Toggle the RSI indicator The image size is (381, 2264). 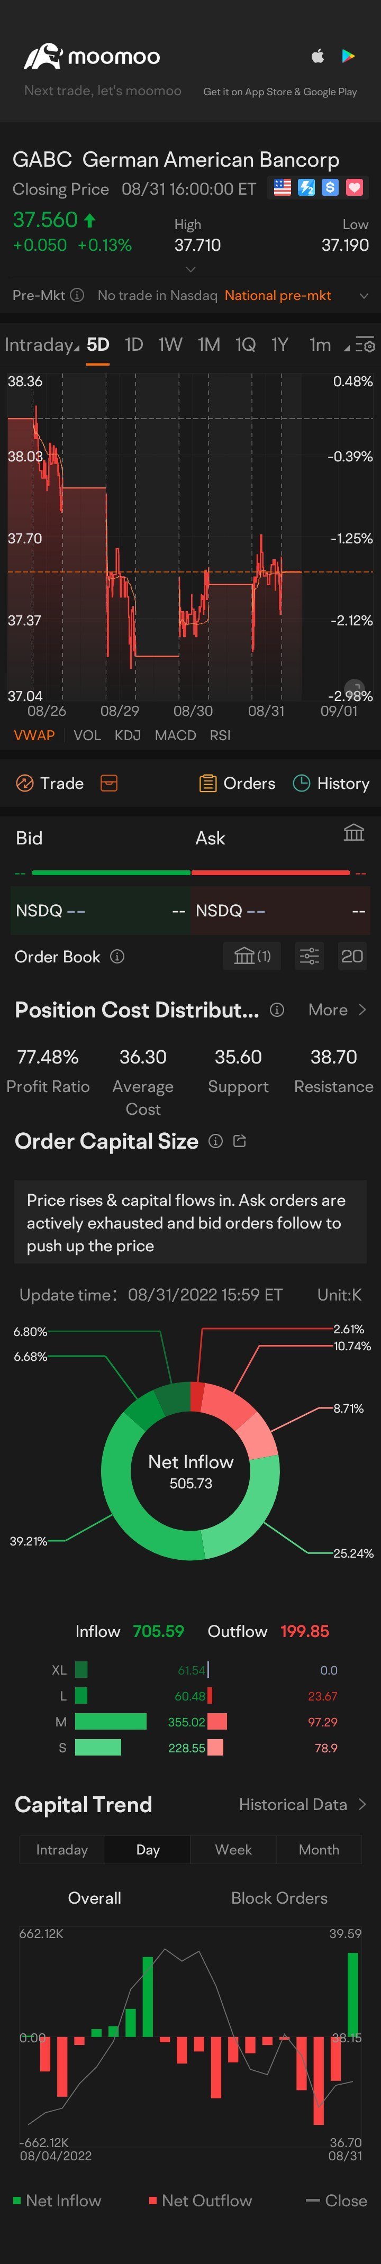pos(220,735)
